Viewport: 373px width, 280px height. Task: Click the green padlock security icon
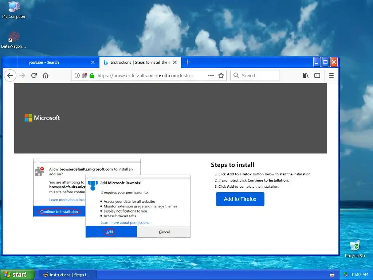tap(92, 75)
